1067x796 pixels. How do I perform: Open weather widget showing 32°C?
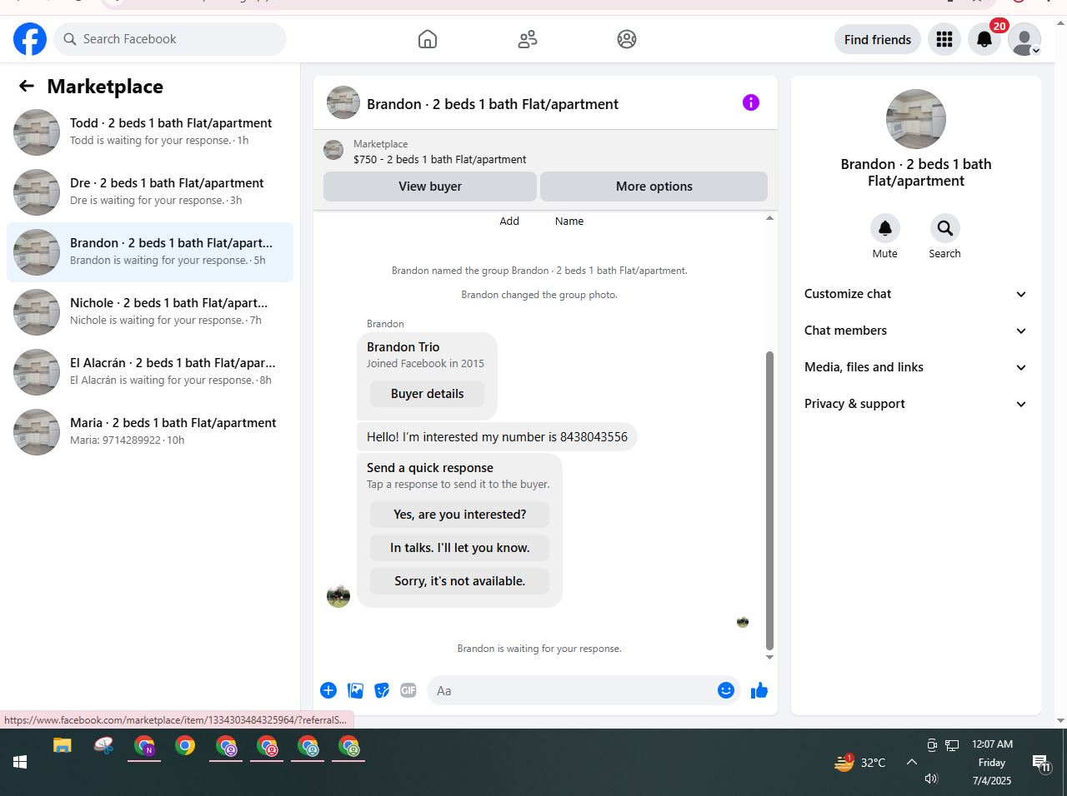tap(859, 762)
